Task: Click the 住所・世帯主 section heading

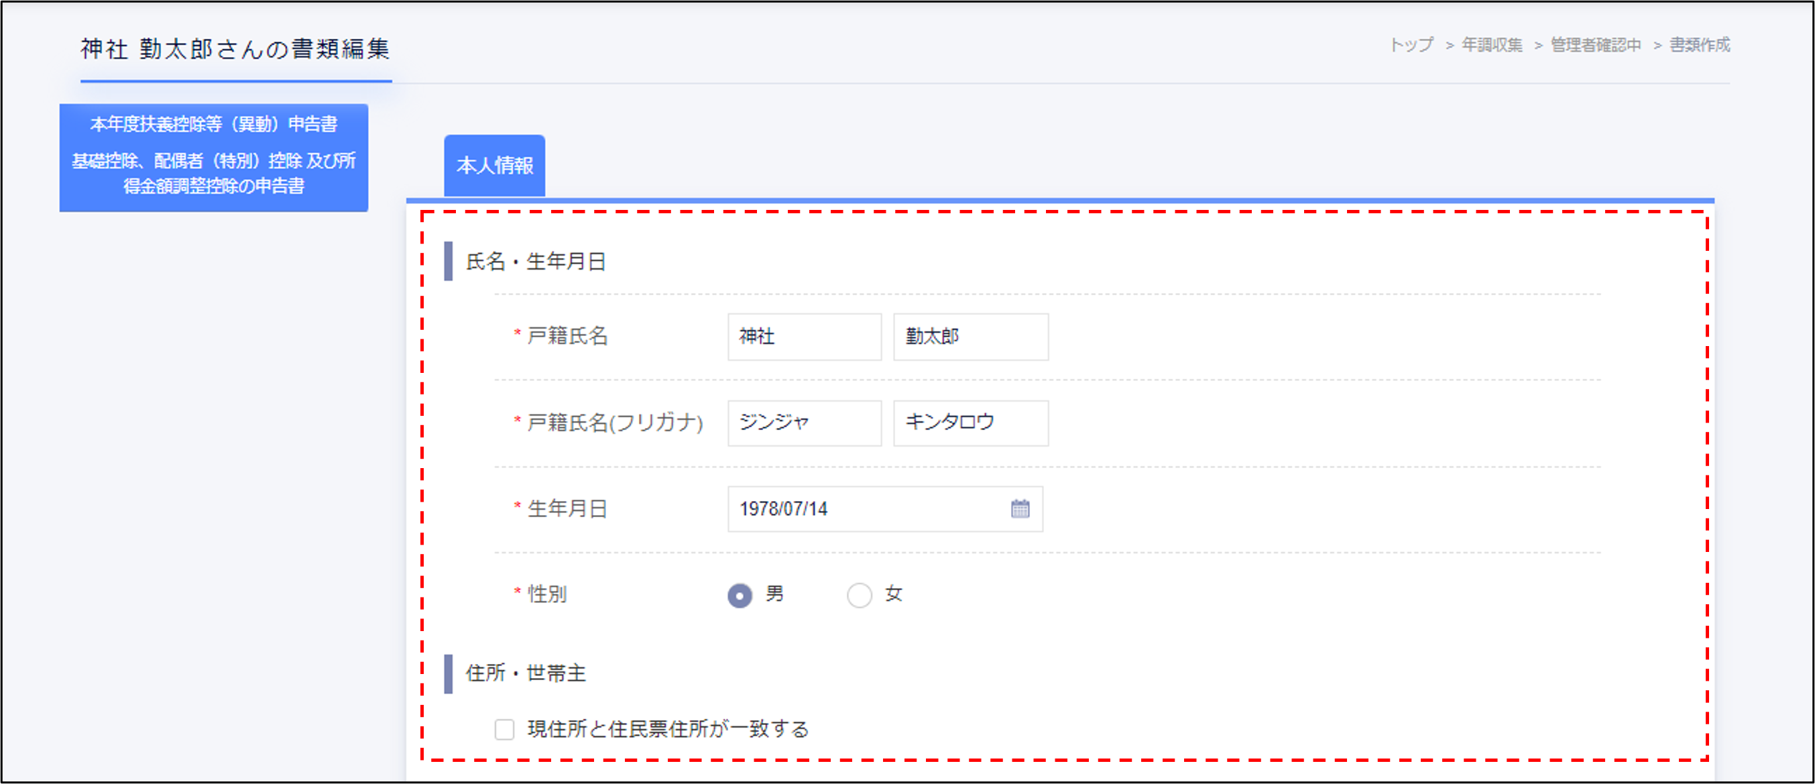Action: coord(526,673)
